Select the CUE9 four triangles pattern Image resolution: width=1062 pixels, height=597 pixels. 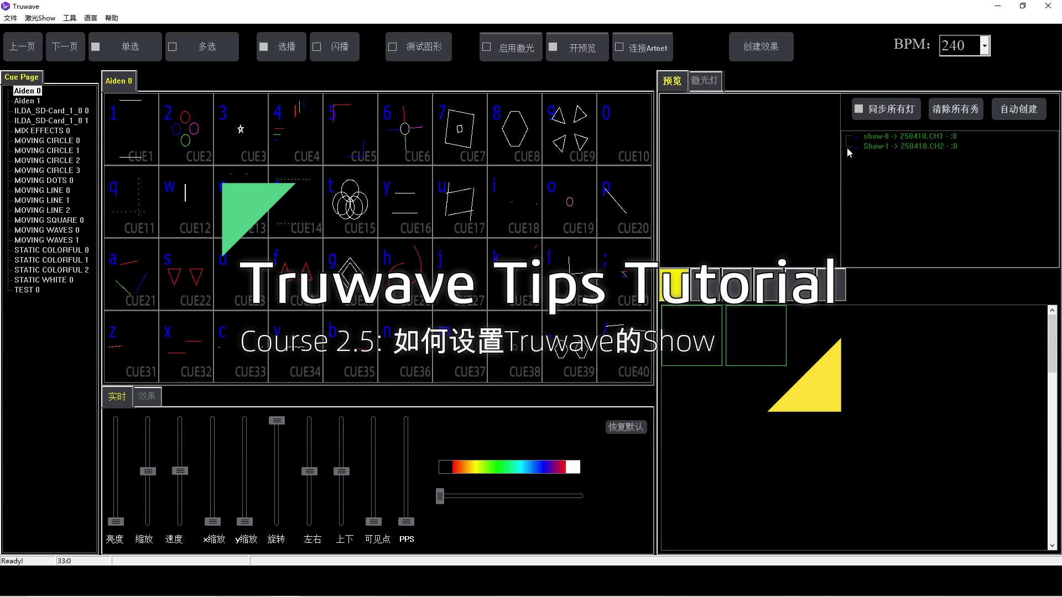(569, 129)
